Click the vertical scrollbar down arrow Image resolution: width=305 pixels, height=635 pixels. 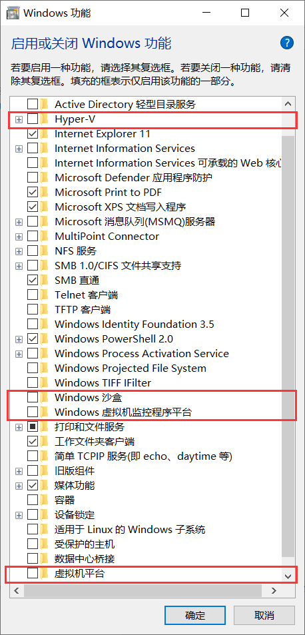pos(288,576)
